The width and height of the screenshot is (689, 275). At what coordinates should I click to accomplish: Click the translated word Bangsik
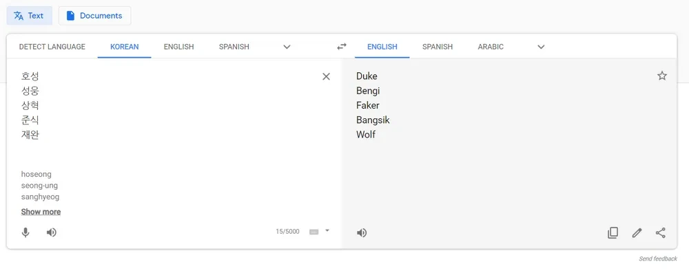373,120
